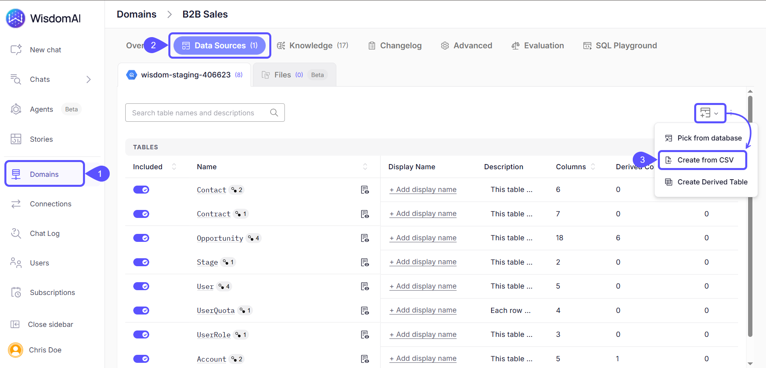
Task: Open the Stories section
Action: point(41,139)
